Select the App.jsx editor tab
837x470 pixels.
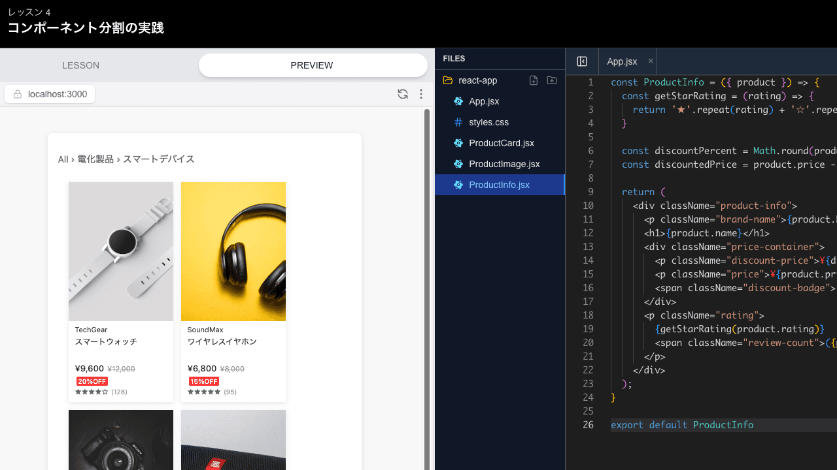tap(621, 61)
